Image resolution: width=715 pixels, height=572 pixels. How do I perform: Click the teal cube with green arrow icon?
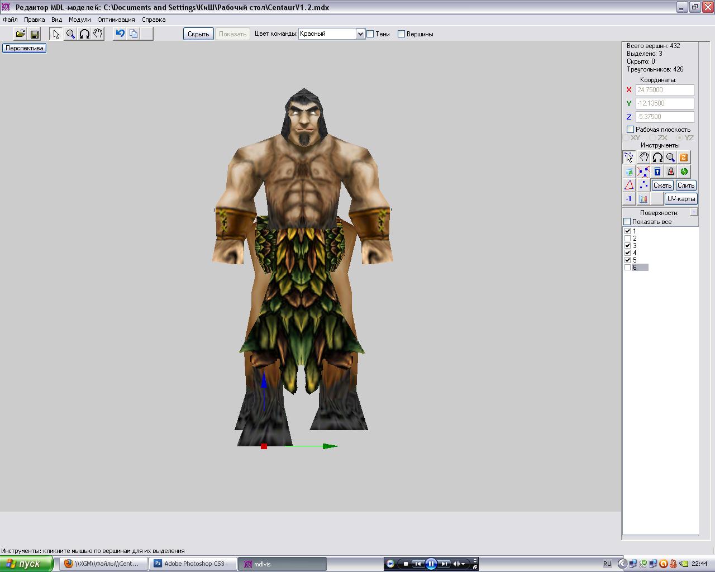point(630,171)
